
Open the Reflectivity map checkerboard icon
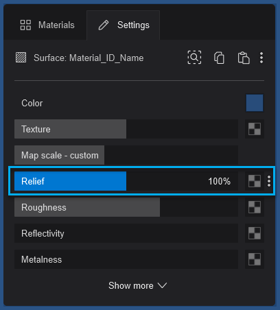coord(255,233)
